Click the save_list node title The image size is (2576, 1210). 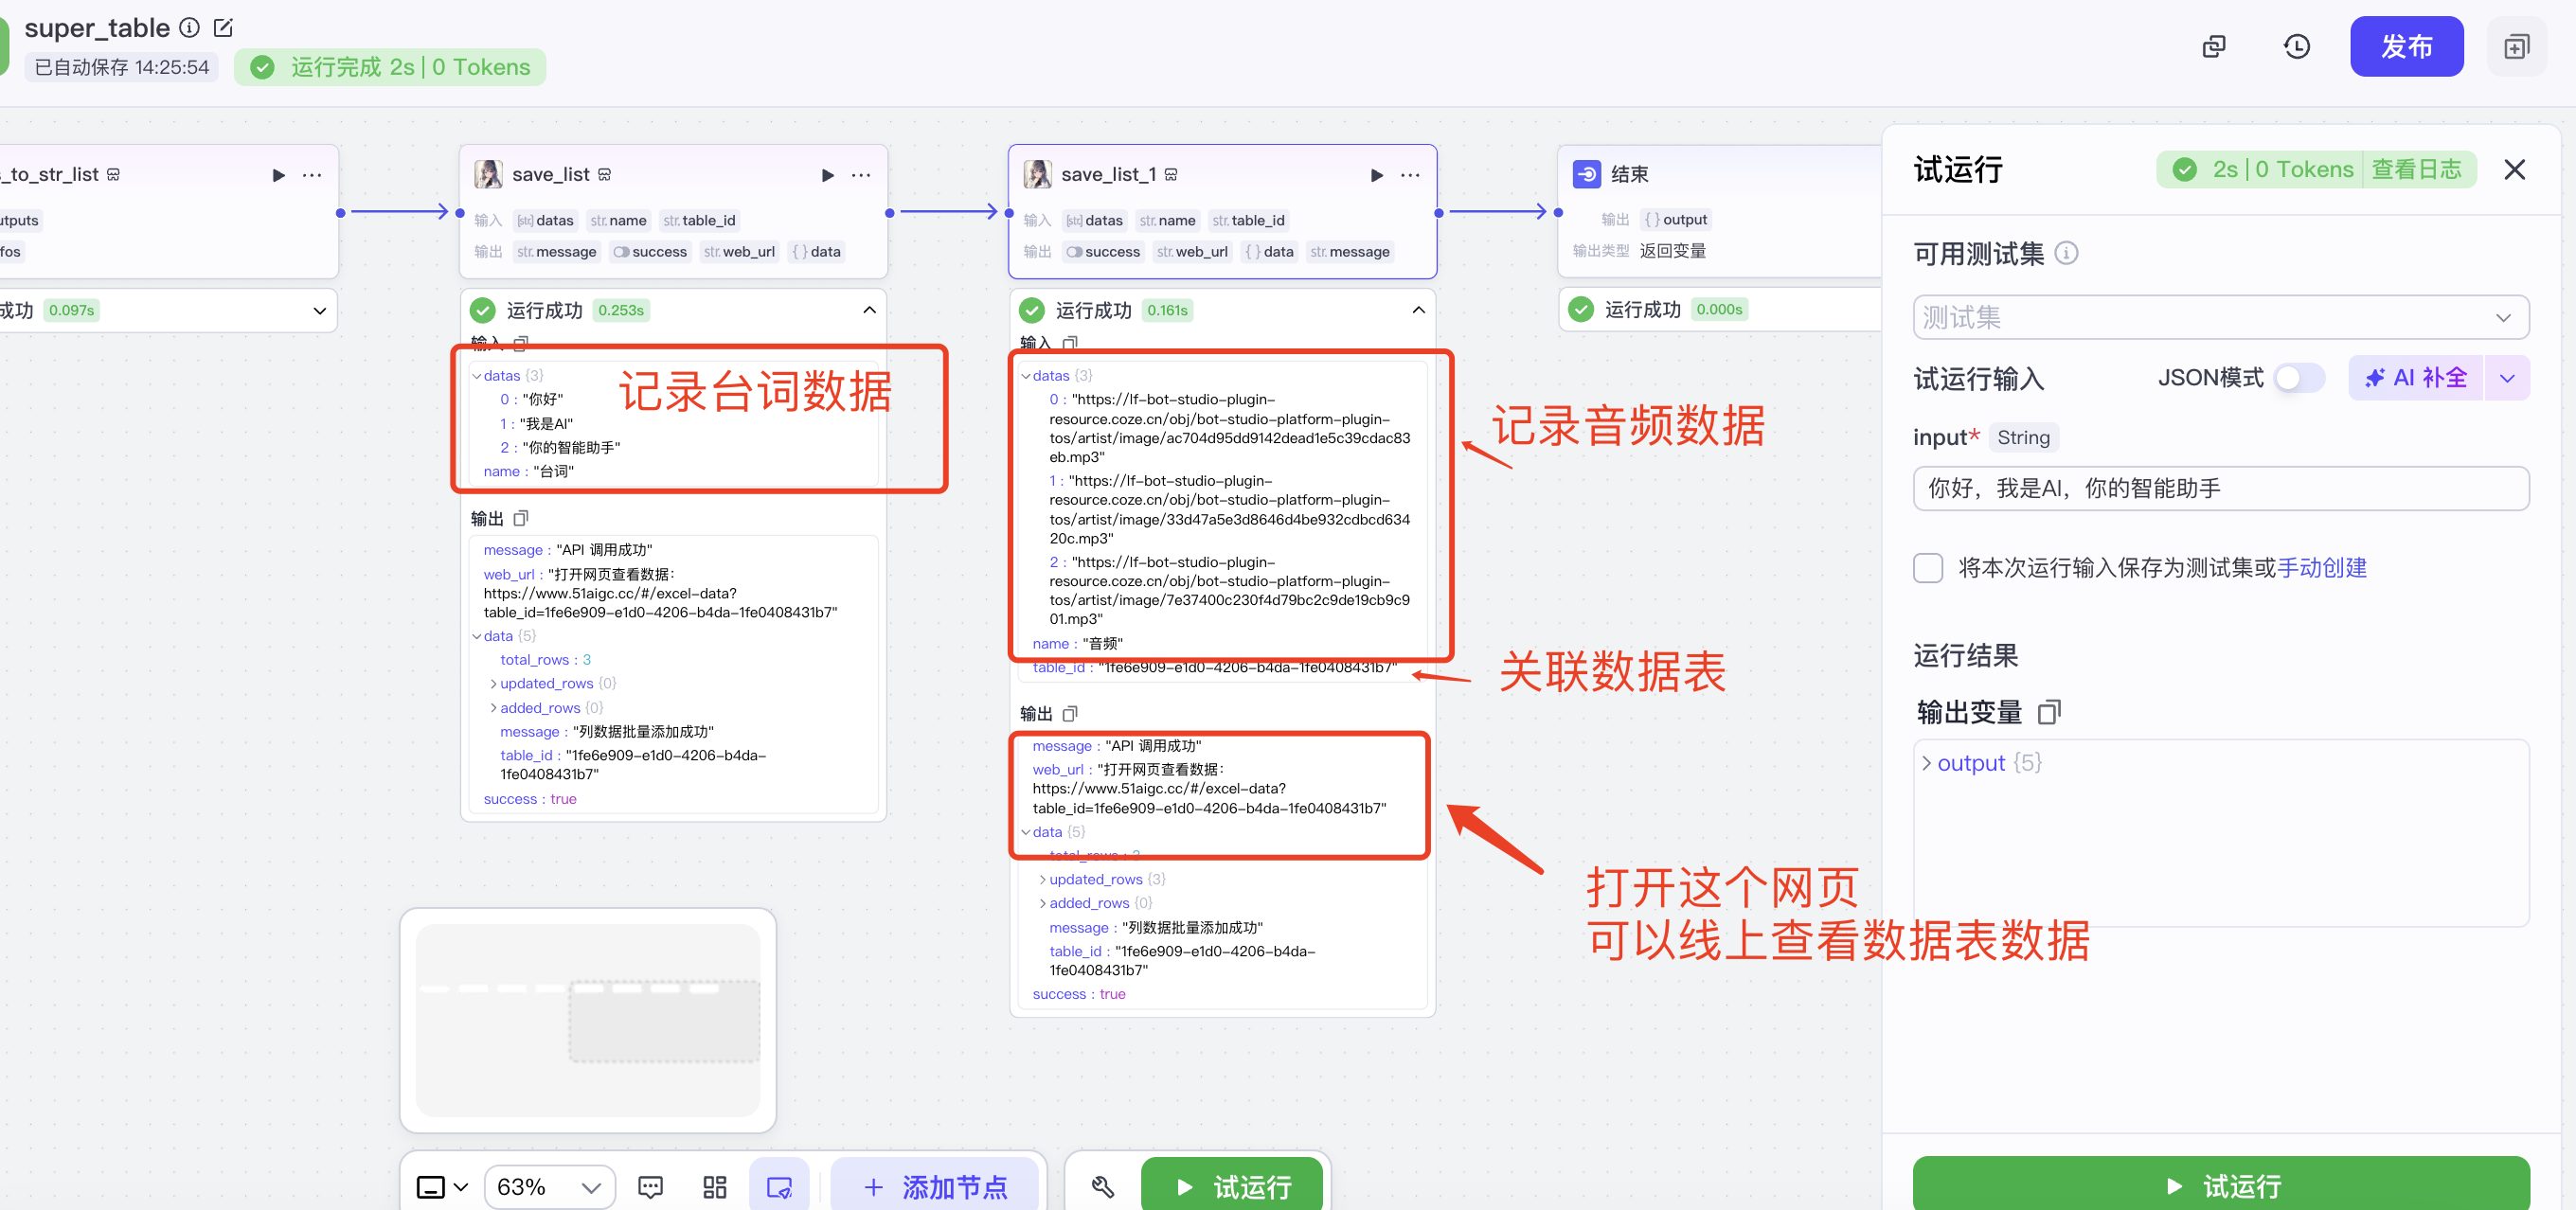pyautogui.click(x=551, y=174)
